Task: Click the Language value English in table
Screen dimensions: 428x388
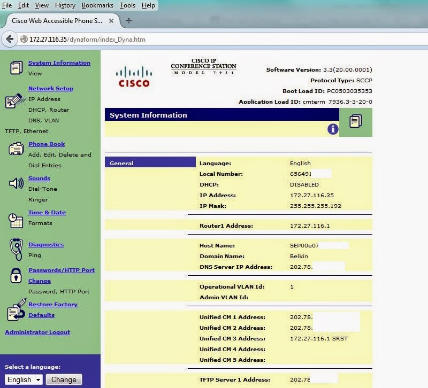Action: pyautogui.click(x=300, y=163)
